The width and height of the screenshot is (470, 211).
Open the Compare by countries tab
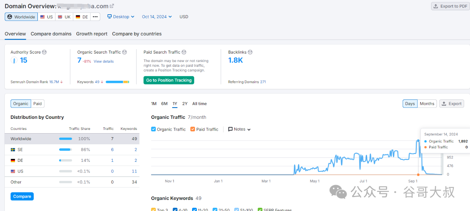pos(137,34)
